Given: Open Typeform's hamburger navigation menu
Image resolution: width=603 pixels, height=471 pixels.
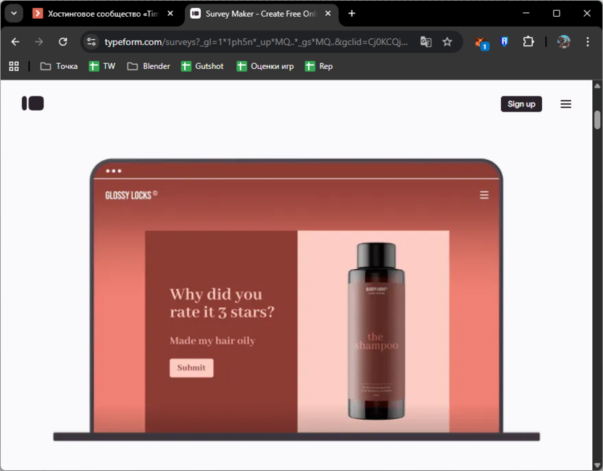Looking at the screenshot, I should click(565, 104).
